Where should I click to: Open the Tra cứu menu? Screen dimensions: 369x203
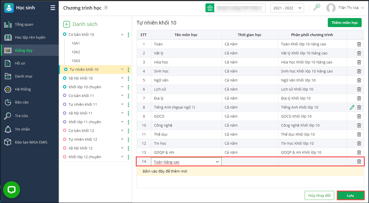(29, 116)
